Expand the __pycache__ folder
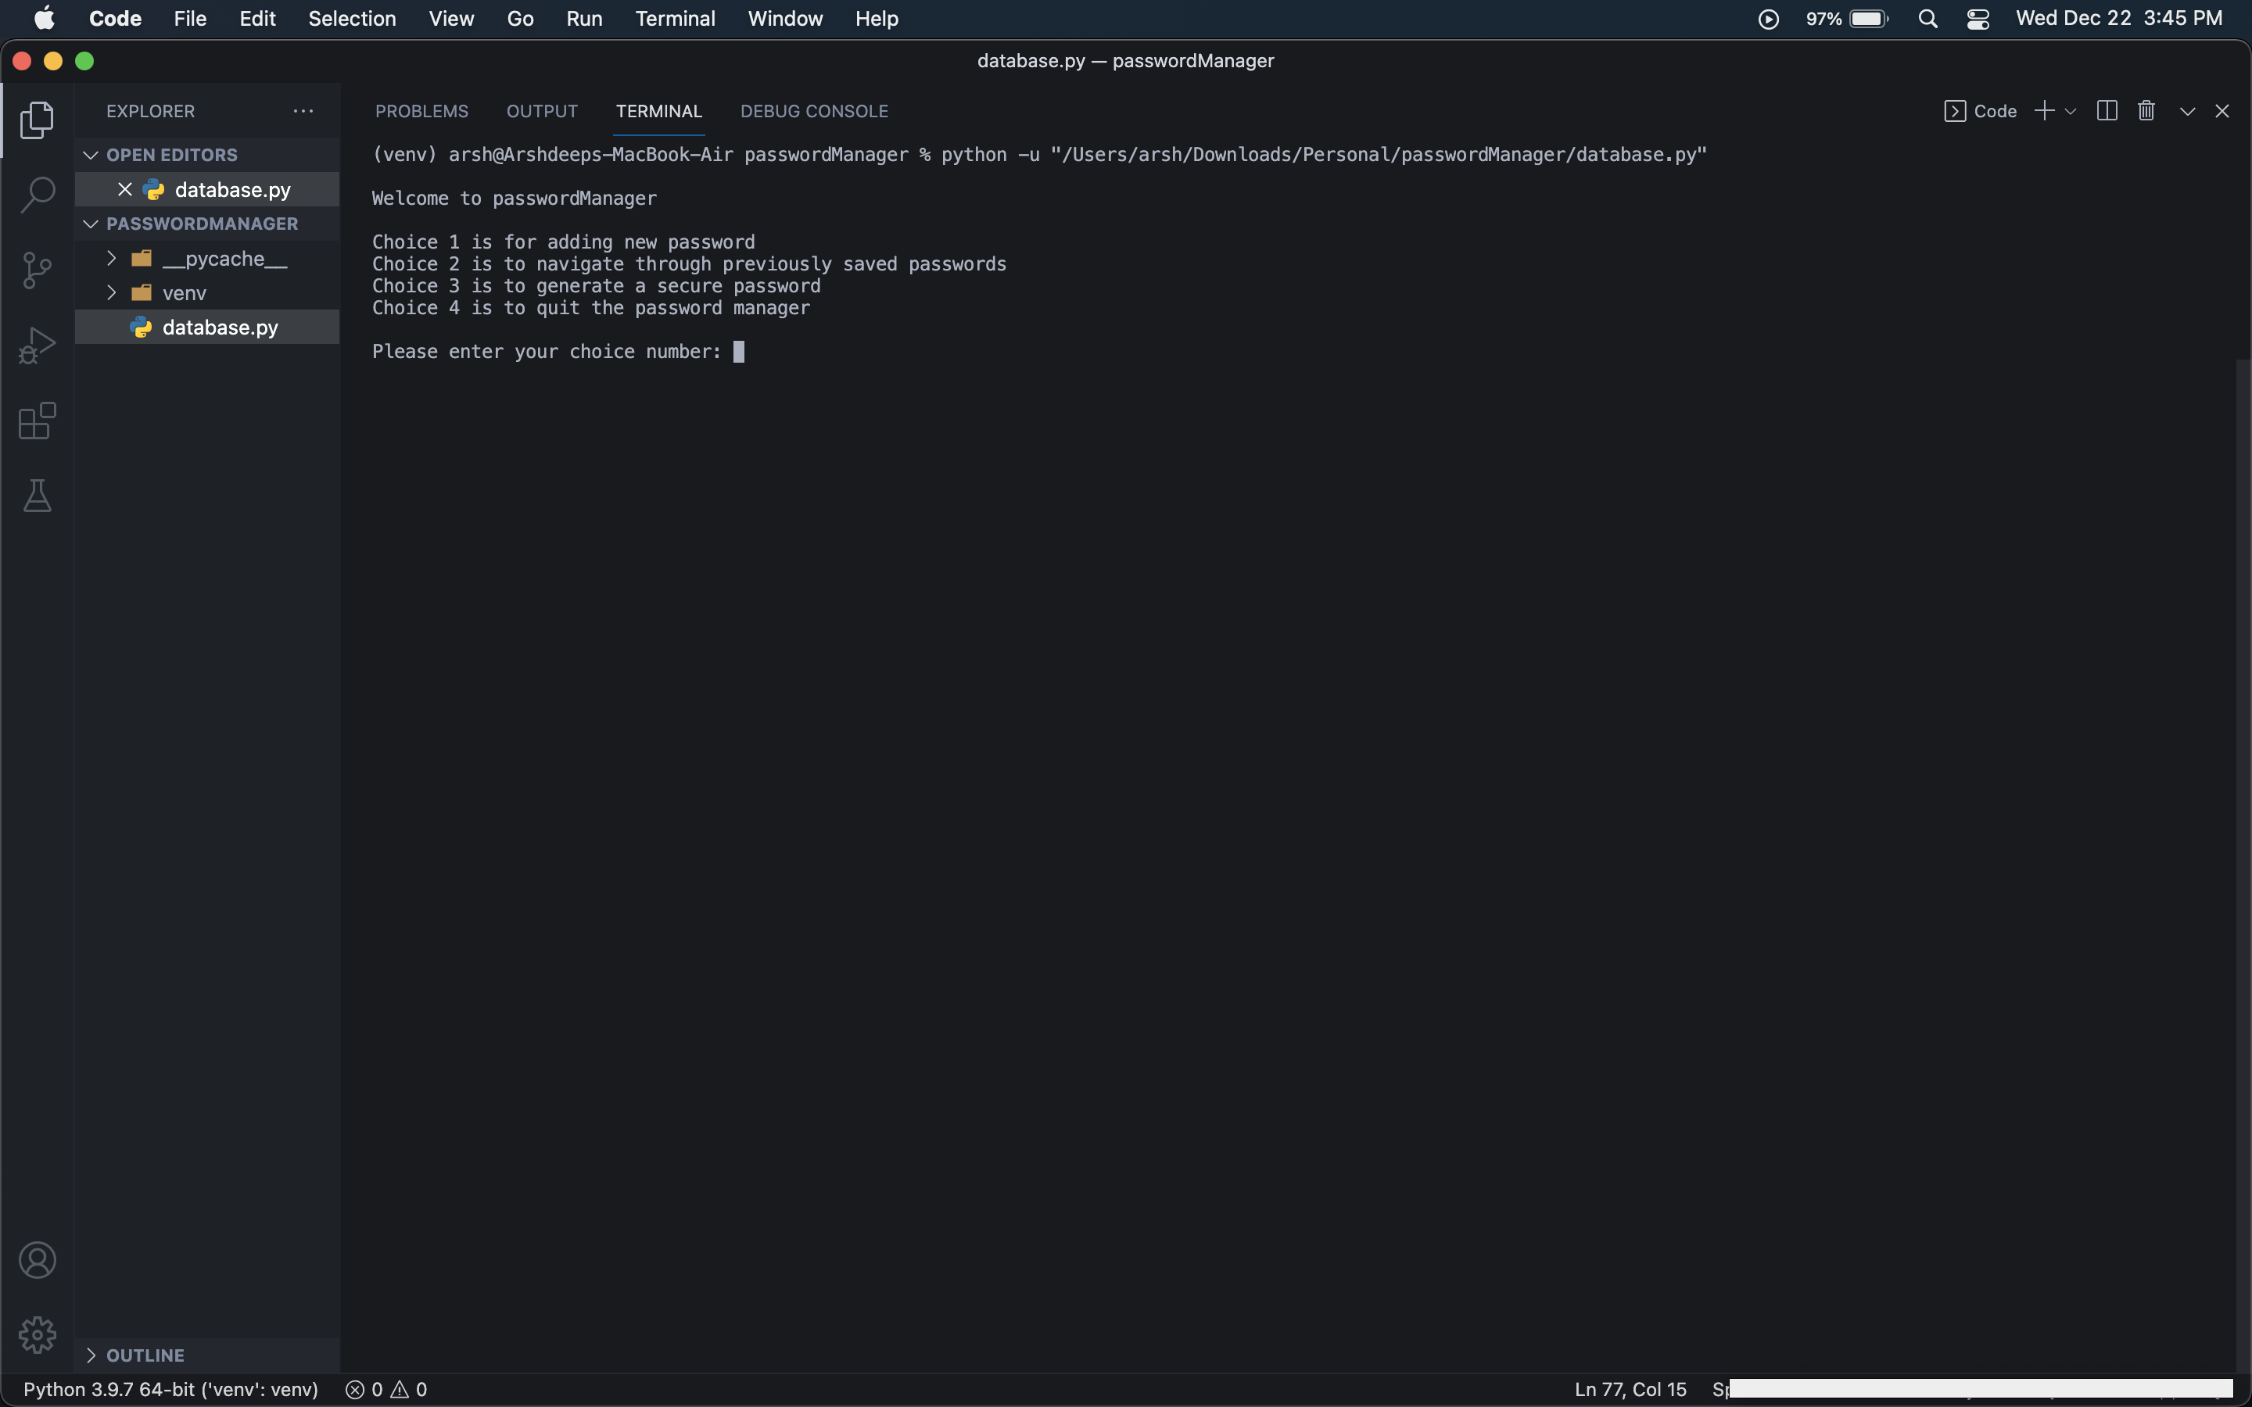This screenshot has height=1407, width=2252. 112,258
